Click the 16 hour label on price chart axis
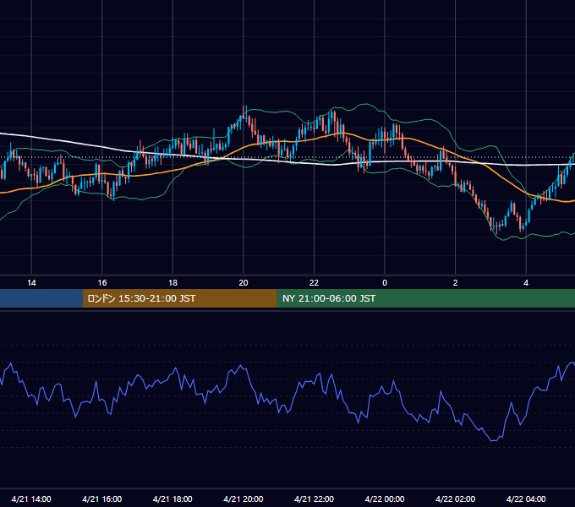The image size is (575, 507). 102,283
